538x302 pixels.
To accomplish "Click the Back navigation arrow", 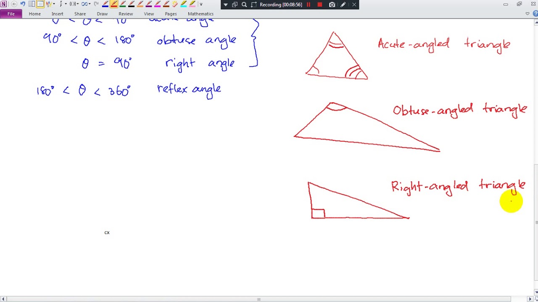I will click(14, 4).
